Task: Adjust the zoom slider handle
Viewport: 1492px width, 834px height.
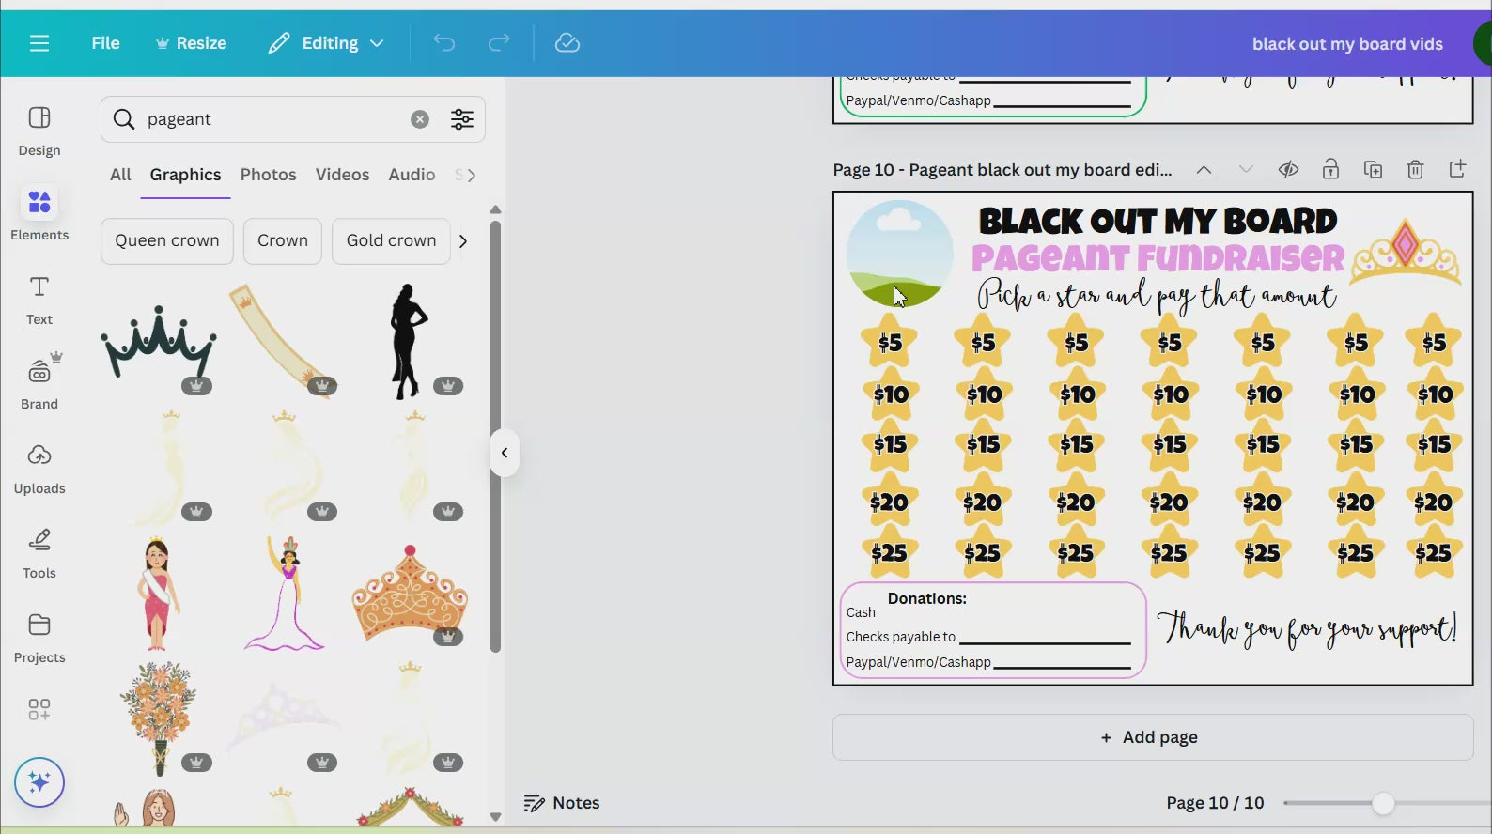Action: (x=1382, y=803)
